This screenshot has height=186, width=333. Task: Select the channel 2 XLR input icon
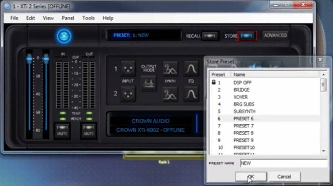click(128, 94)
